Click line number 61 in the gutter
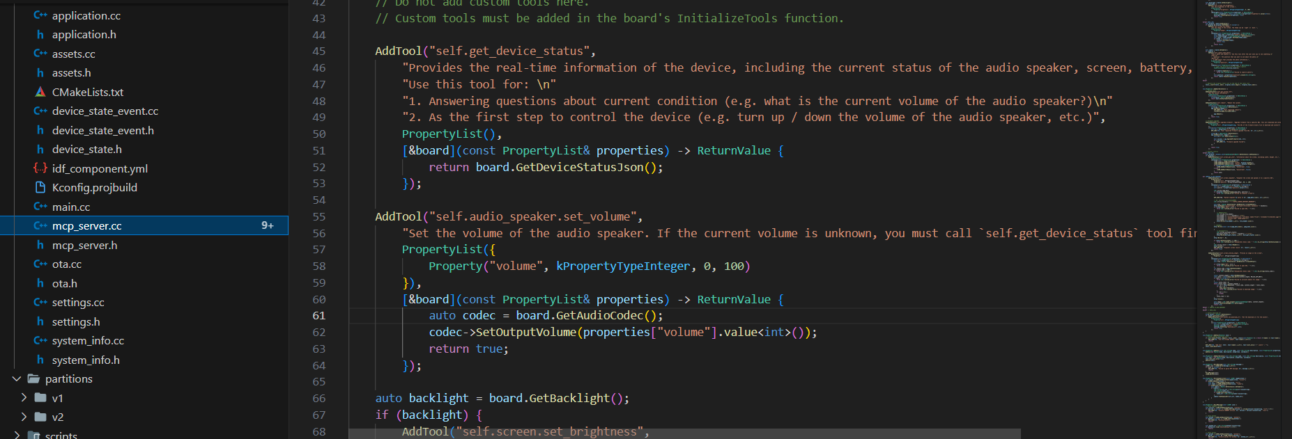This screenshot has width=1292, height=439. click(x=318, y=316)
